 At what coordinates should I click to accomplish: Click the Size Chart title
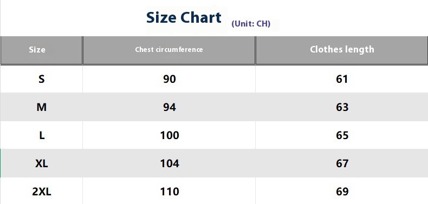click(184, 18)
